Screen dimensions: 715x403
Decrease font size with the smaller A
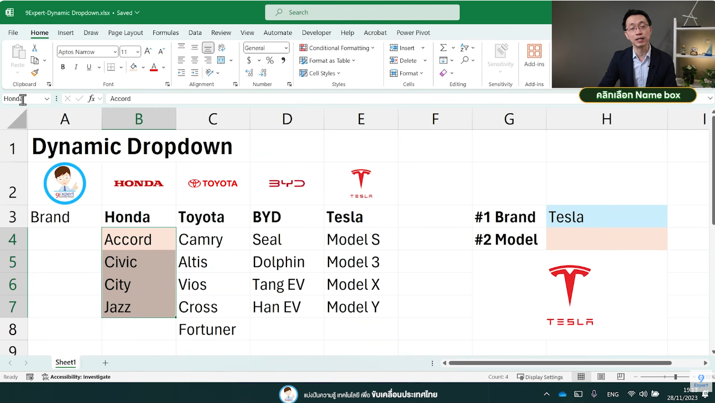click(161, 51)
